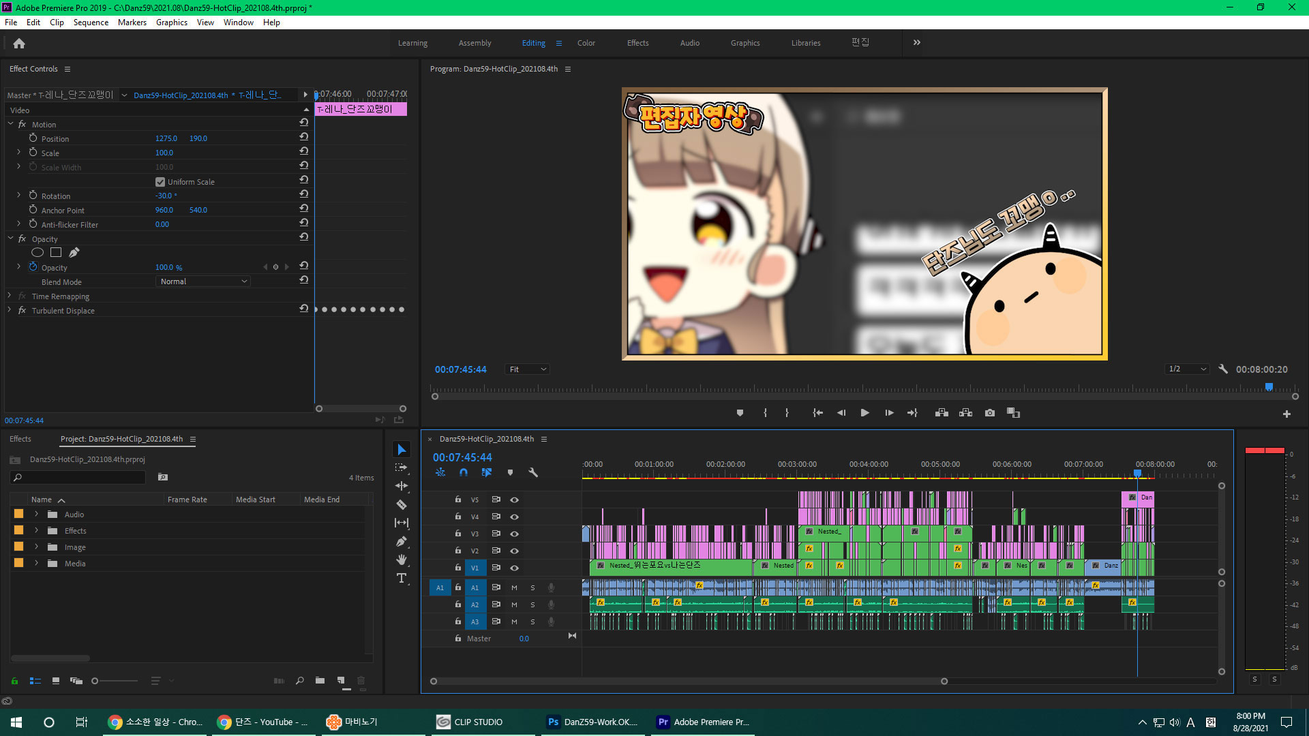The image size is (1309, 736).
Task: Click Project panel search field
Action: [78, 477]
